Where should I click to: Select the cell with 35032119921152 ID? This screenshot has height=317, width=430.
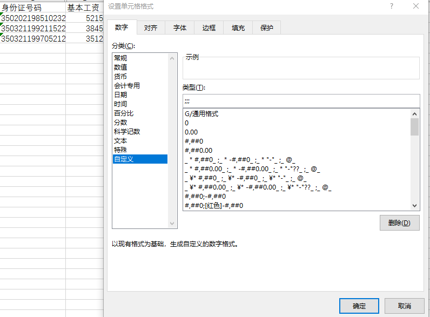[32, 28]
